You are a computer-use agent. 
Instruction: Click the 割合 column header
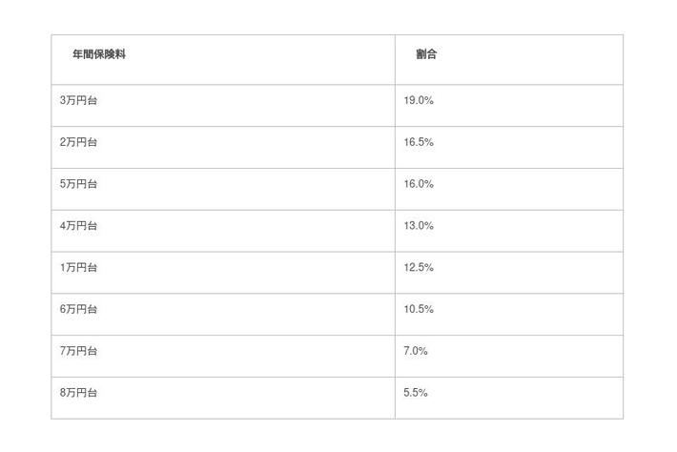(426, 55)
